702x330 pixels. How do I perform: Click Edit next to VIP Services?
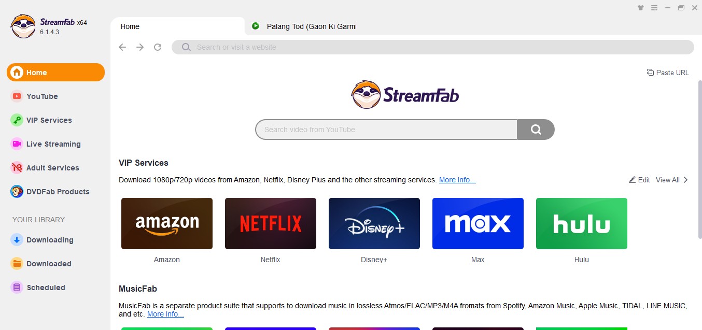639,180
